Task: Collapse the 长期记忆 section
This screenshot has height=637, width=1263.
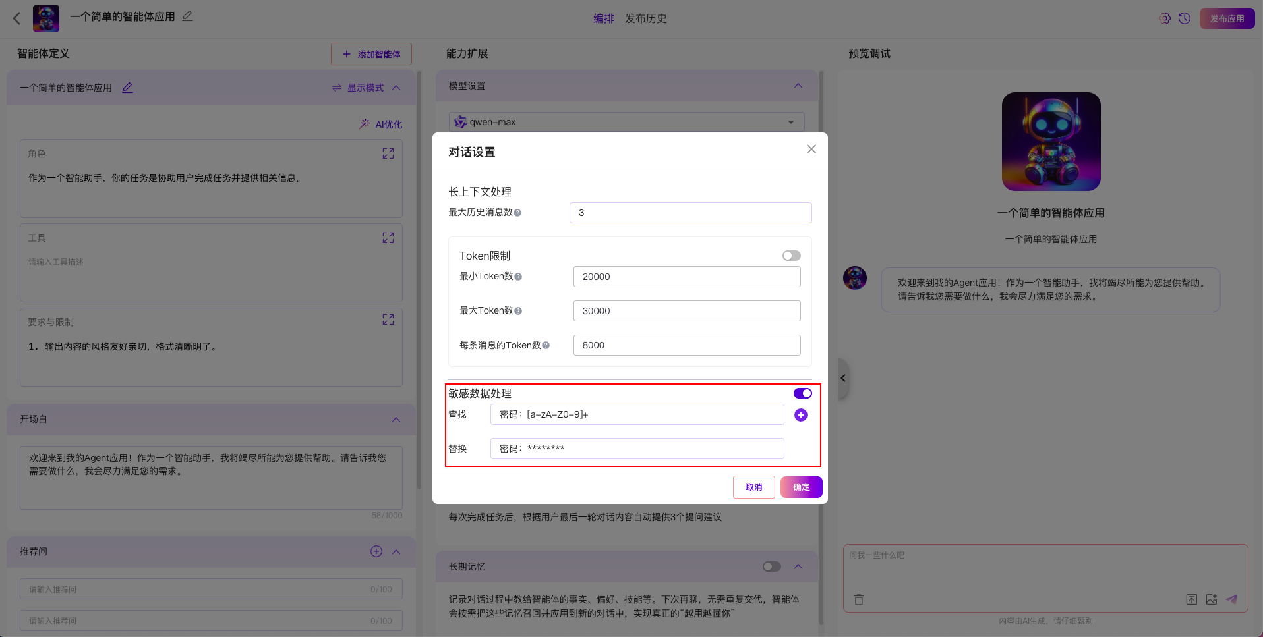Action: tap(798, 567)
